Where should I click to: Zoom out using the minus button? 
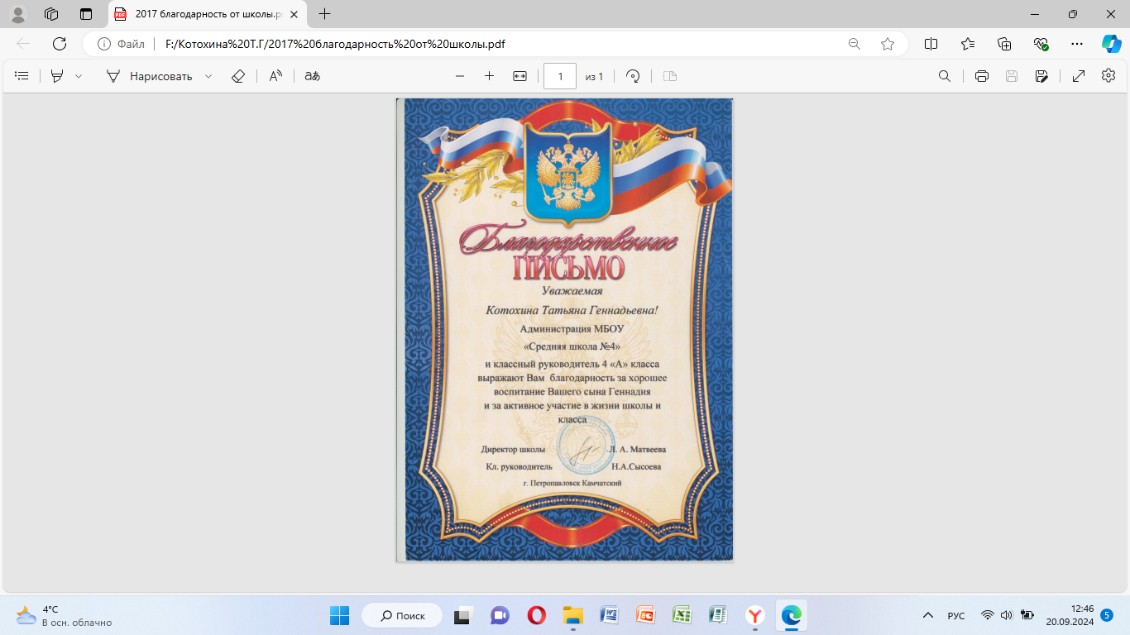460,76
